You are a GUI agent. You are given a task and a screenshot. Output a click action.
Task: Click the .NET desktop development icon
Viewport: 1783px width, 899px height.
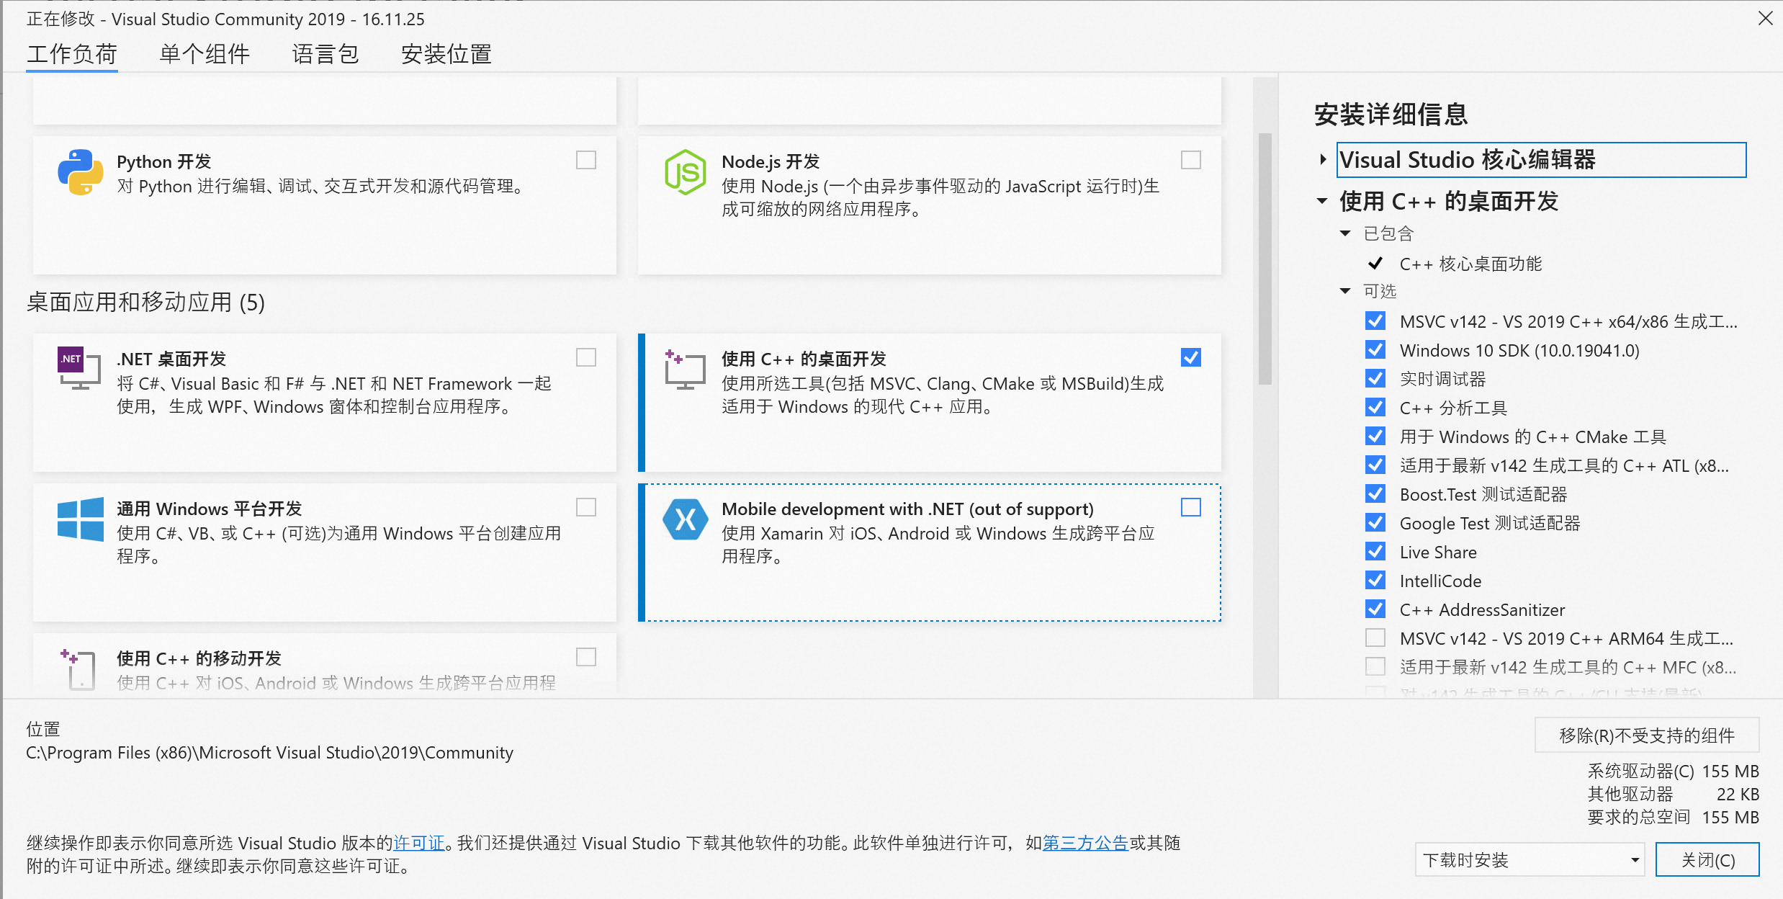pos(79,368)
